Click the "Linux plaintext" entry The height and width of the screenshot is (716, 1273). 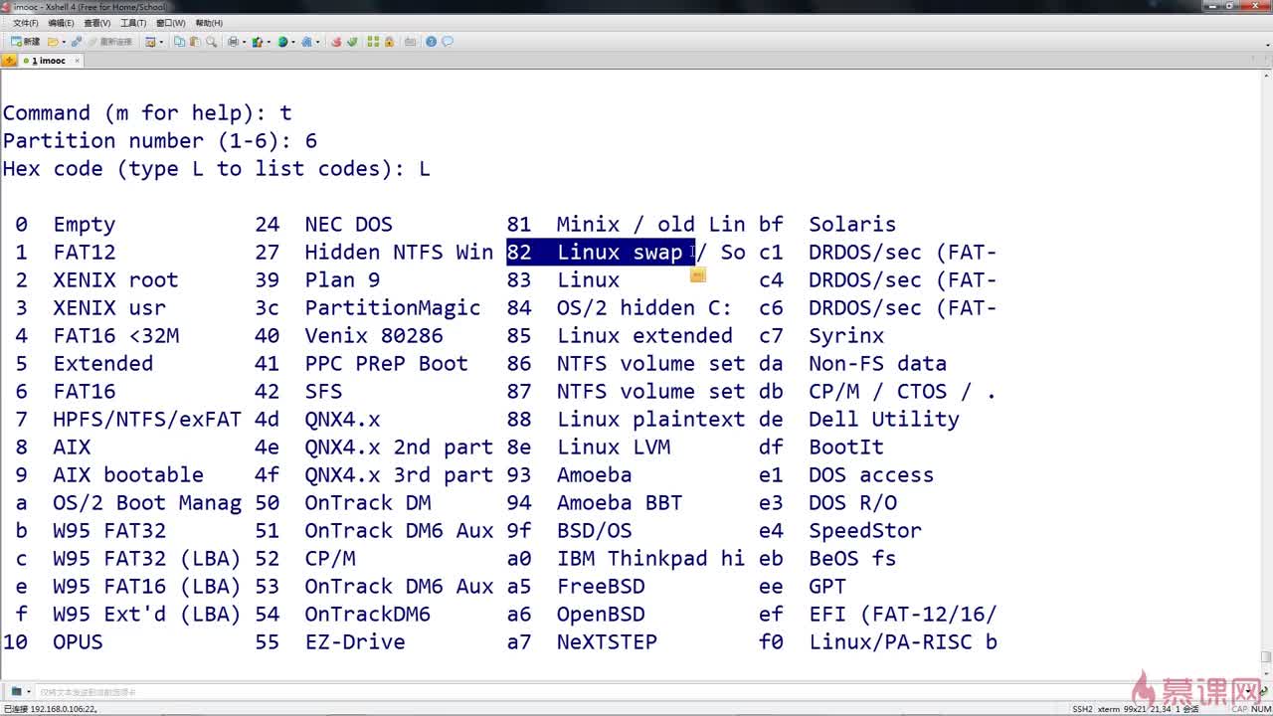650,420
